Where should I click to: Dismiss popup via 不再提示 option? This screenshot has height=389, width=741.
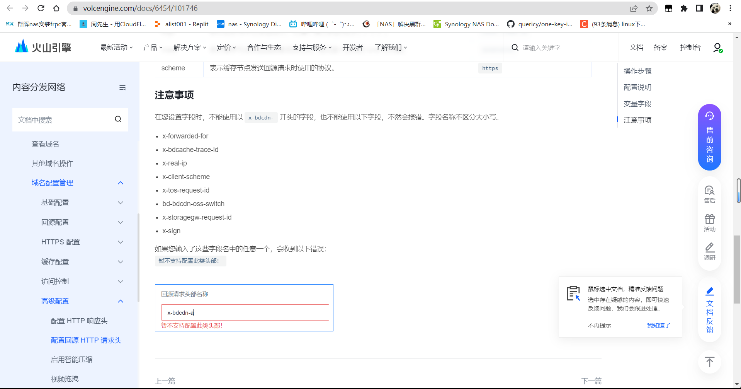coord(600,325)
